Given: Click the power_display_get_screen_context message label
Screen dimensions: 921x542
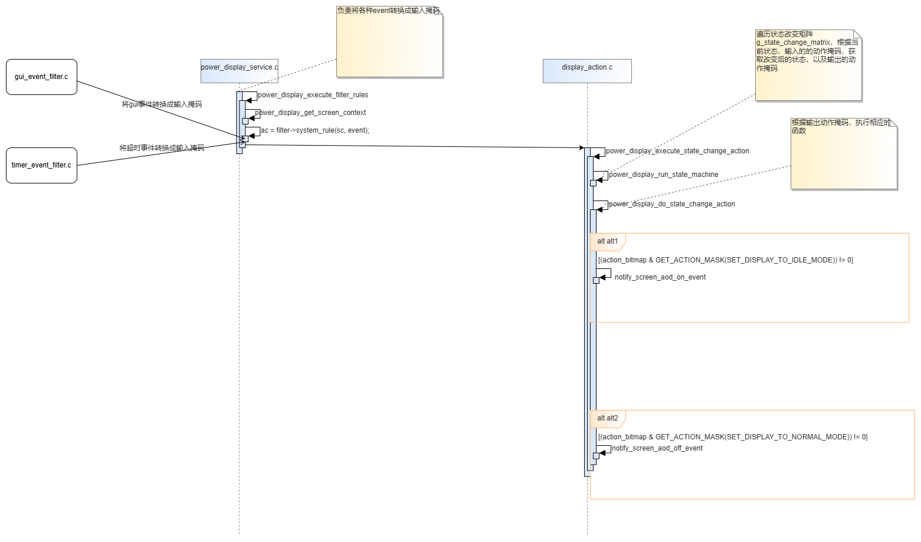Looking at the screenshot, I should click(x=311, y=113).
